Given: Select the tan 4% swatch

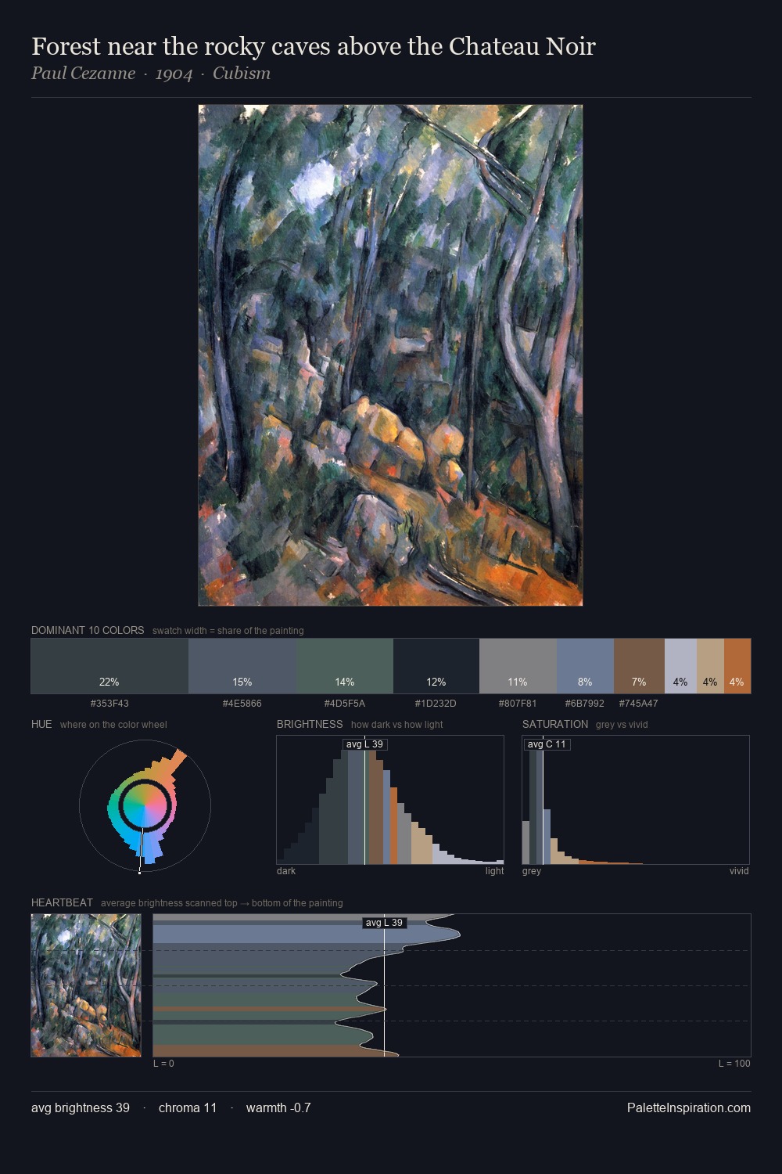Looking at the screenshot, I should [710, 666].
